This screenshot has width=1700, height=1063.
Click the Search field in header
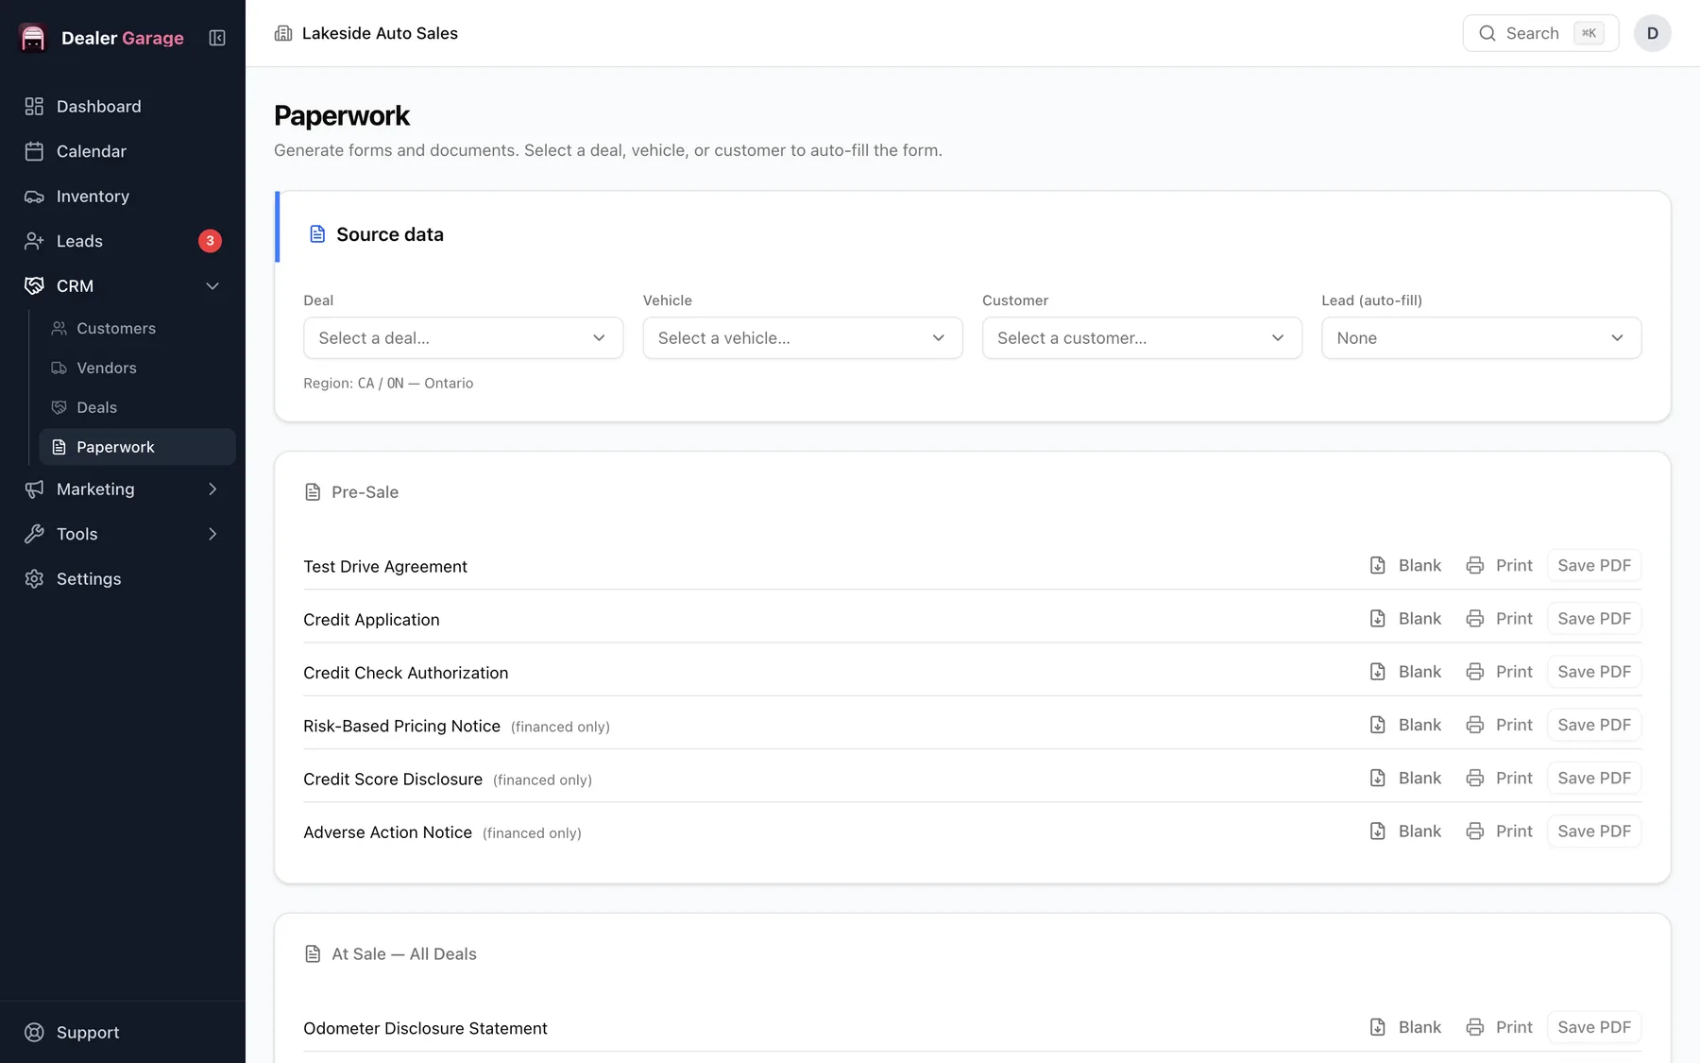coord(1541,33)
